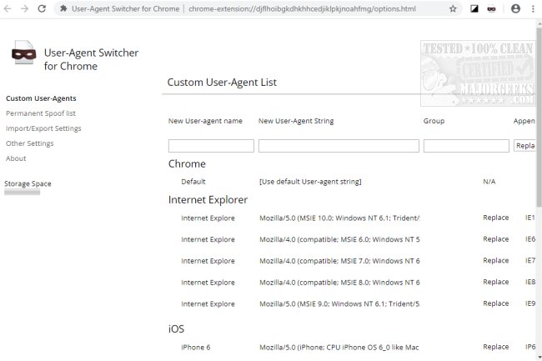
Task: Open Other Settings page
Action: coord(29,143)
